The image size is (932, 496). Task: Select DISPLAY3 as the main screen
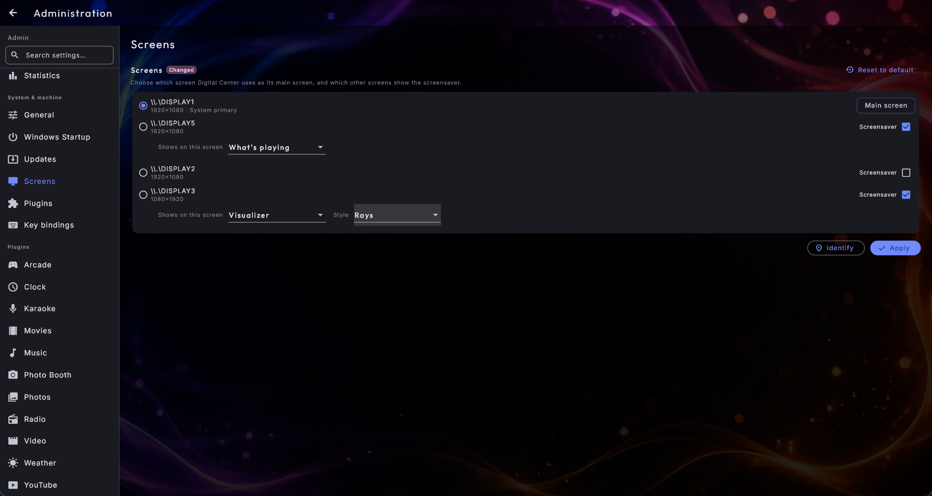[x=143, y=195]
